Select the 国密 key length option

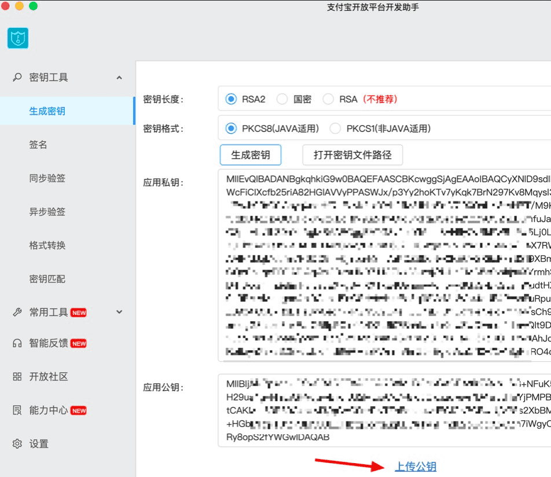[x=282, y=99]
